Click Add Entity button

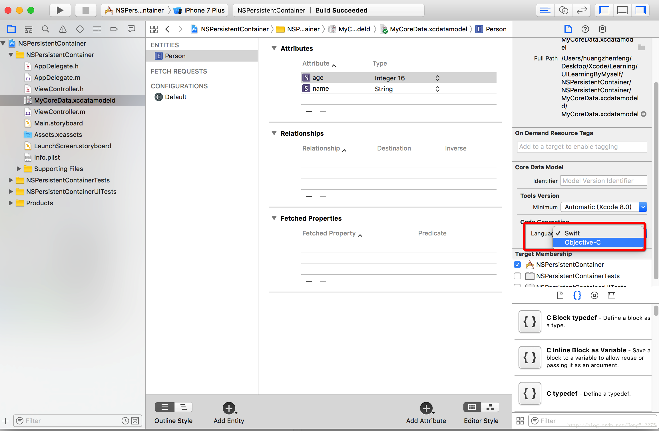[229, 408]
